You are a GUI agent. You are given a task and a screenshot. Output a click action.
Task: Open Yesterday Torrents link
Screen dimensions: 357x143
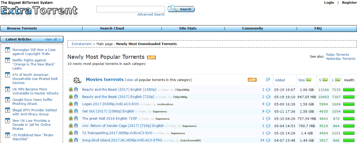point(341,59)
